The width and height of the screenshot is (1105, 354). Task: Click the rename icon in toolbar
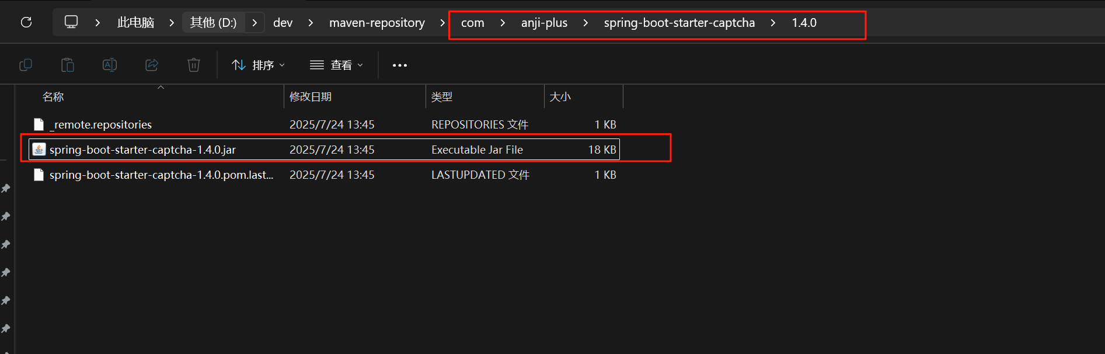coord(110,65)
